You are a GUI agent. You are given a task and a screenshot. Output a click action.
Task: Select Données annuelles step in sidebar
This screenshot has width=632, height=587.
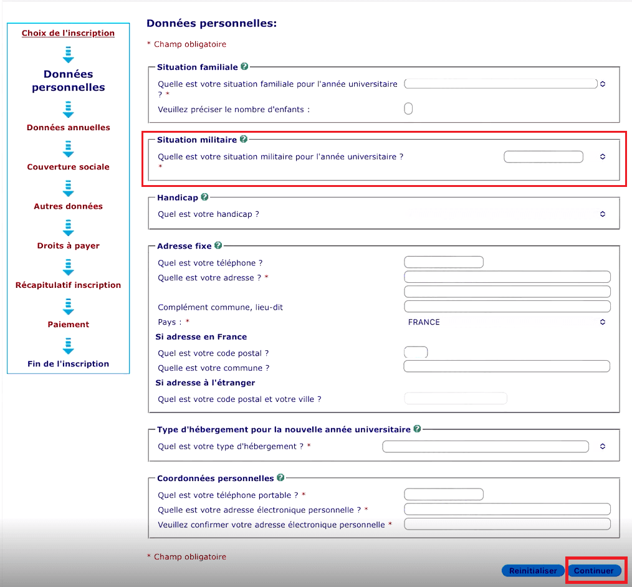68,127
